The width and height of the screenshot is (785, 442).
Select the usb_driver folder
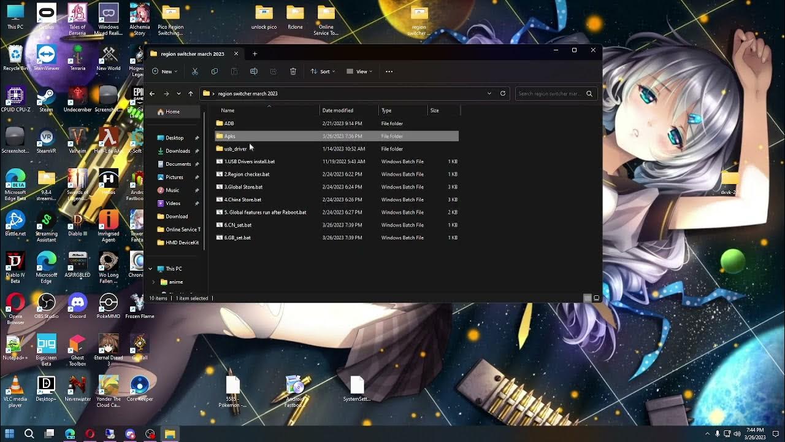click(337, 149)
